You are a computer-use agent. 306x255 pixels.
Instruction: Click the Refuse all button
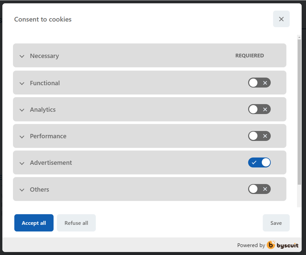(76, 223)
